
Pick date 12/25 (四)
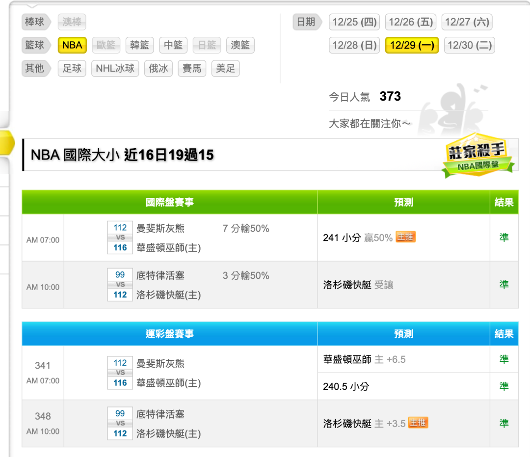click(354, 22)
